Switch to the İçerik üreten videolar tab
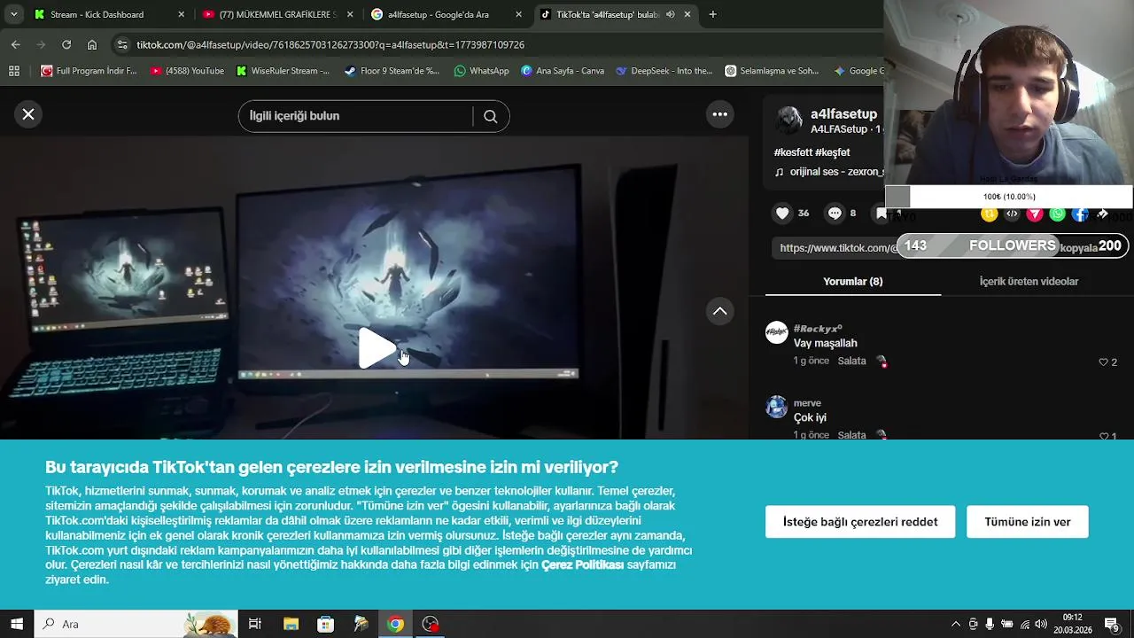 pyautogui.click(x=1029, y=281)
